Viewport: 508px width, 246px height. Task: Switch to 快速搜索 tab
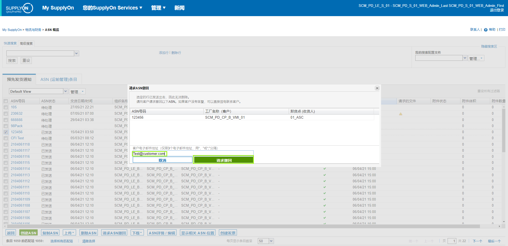click(x=10, y=43)
